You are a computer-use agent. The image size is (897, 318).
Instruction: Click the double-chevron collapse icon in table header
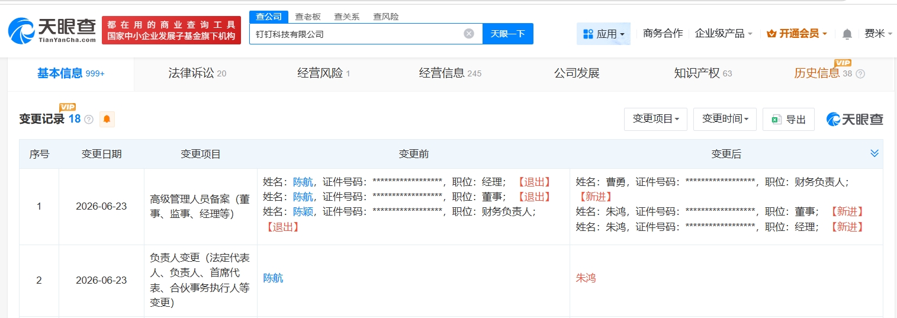tap(875, 153)
